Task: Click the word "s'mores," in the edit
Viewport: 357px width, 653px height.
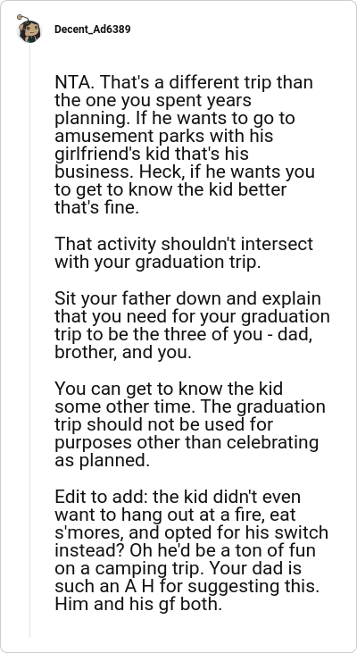Action: click(x=80, y=532)
